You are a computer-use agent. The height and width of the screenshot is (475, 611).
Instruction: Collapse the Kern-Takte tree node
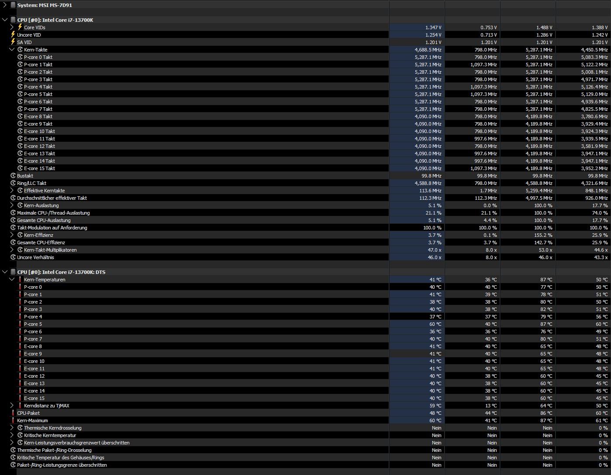click(12, 50)
